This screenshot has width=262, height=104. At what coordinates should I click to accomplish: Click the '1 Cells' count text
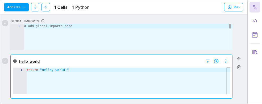pyautogui.click(x=61, y=7)
